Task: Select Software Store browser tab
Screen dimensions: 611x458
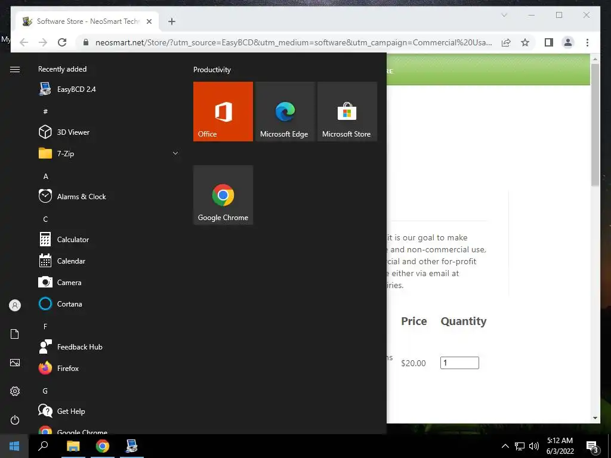Action: [x=87, y=21]
